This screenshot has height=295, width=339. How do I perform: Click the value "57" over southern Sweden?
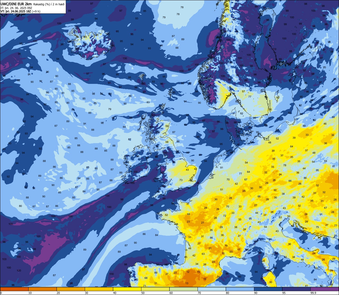tap(243, 91)
